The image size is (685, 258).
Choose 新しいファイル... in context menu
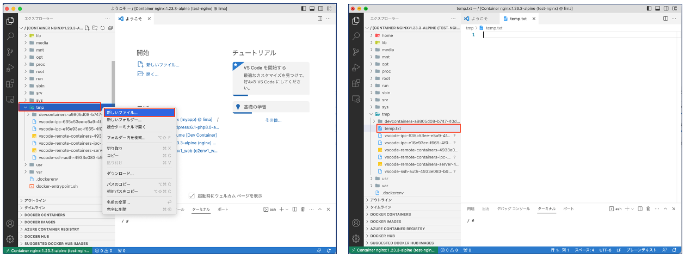pyautogui.click(x=139, y=112)
